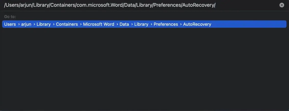The width and height of the screenshot is (289, 111).
Task: Click chevron between Users and arjun
Action: click(19, 24)
